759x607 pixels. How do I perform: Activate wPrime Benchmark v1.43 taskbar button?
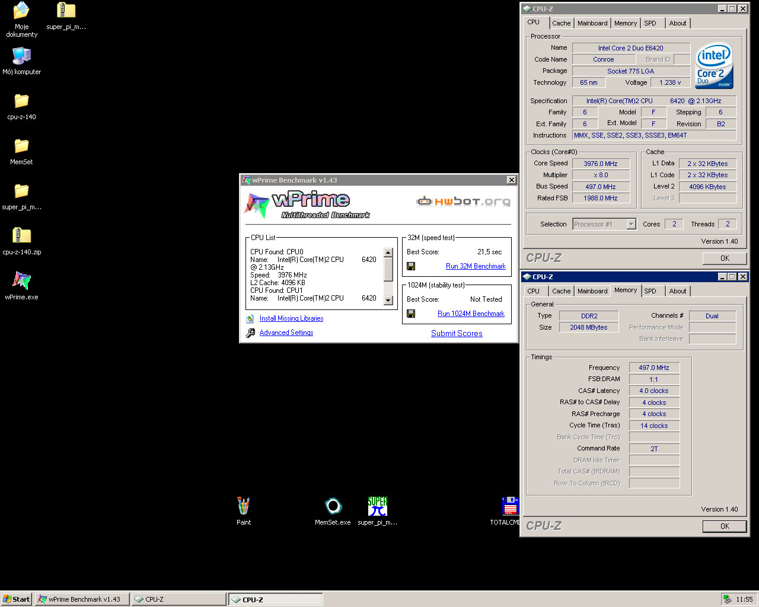pyautogui.click(x=82, y=599)
